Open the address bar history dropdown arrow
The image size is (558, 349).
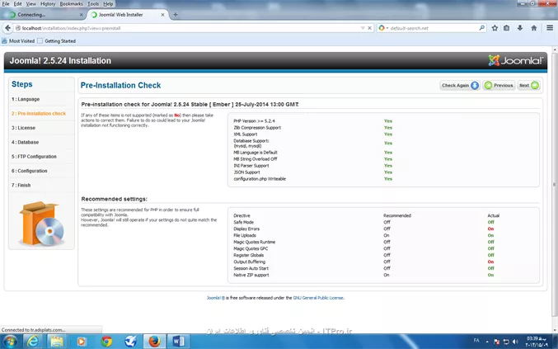[x=363, y=28]
